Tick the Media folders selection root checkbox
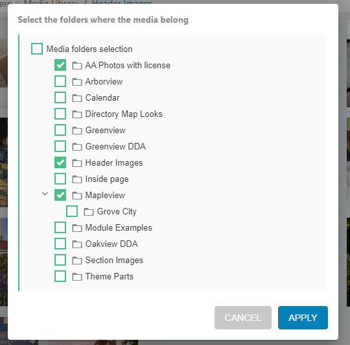 (x=37, y=49)
